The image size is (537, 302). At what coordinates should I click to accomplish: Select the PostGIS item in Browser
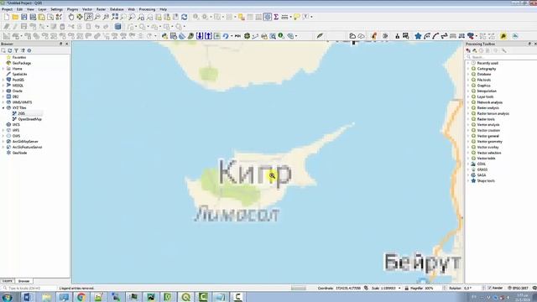pyautogui.click(x=18, y=80)
